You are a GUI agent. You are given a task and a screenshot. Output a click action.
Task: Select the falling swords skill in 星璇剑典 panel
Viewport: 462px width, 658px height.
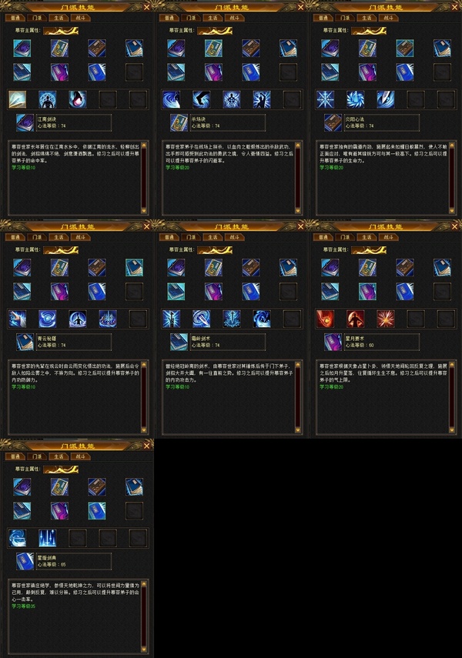point(48,538)
